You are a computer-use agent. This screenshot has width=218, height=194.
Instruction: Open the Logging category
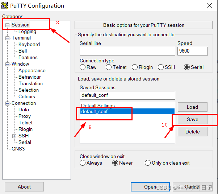click(x=27, y=32)
